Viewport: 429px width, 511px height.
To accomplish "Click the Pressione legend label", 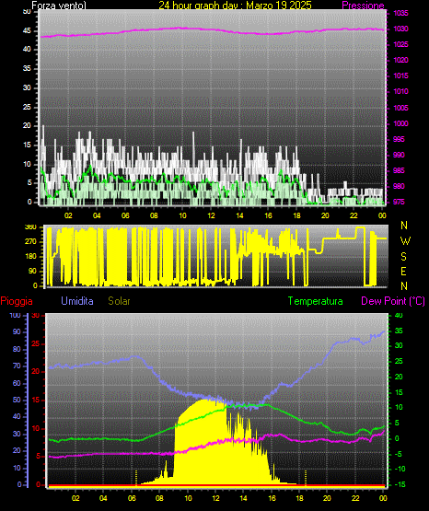I will click(x=363, y=6).
